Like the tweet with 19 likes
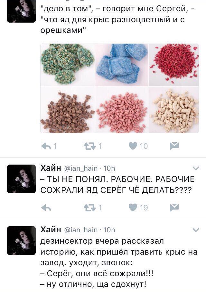Viewport: 206px width, 293px height. click(x=133, y=207)
